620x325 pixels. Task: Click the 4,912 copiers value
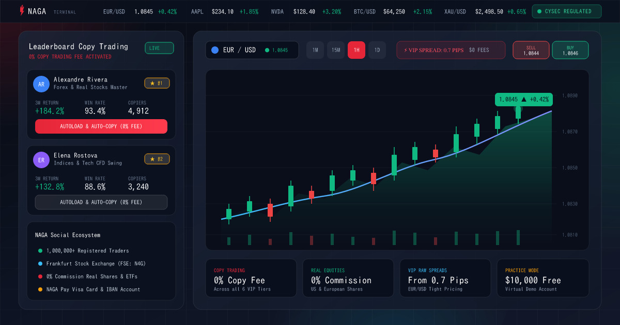tap(138, 111)
